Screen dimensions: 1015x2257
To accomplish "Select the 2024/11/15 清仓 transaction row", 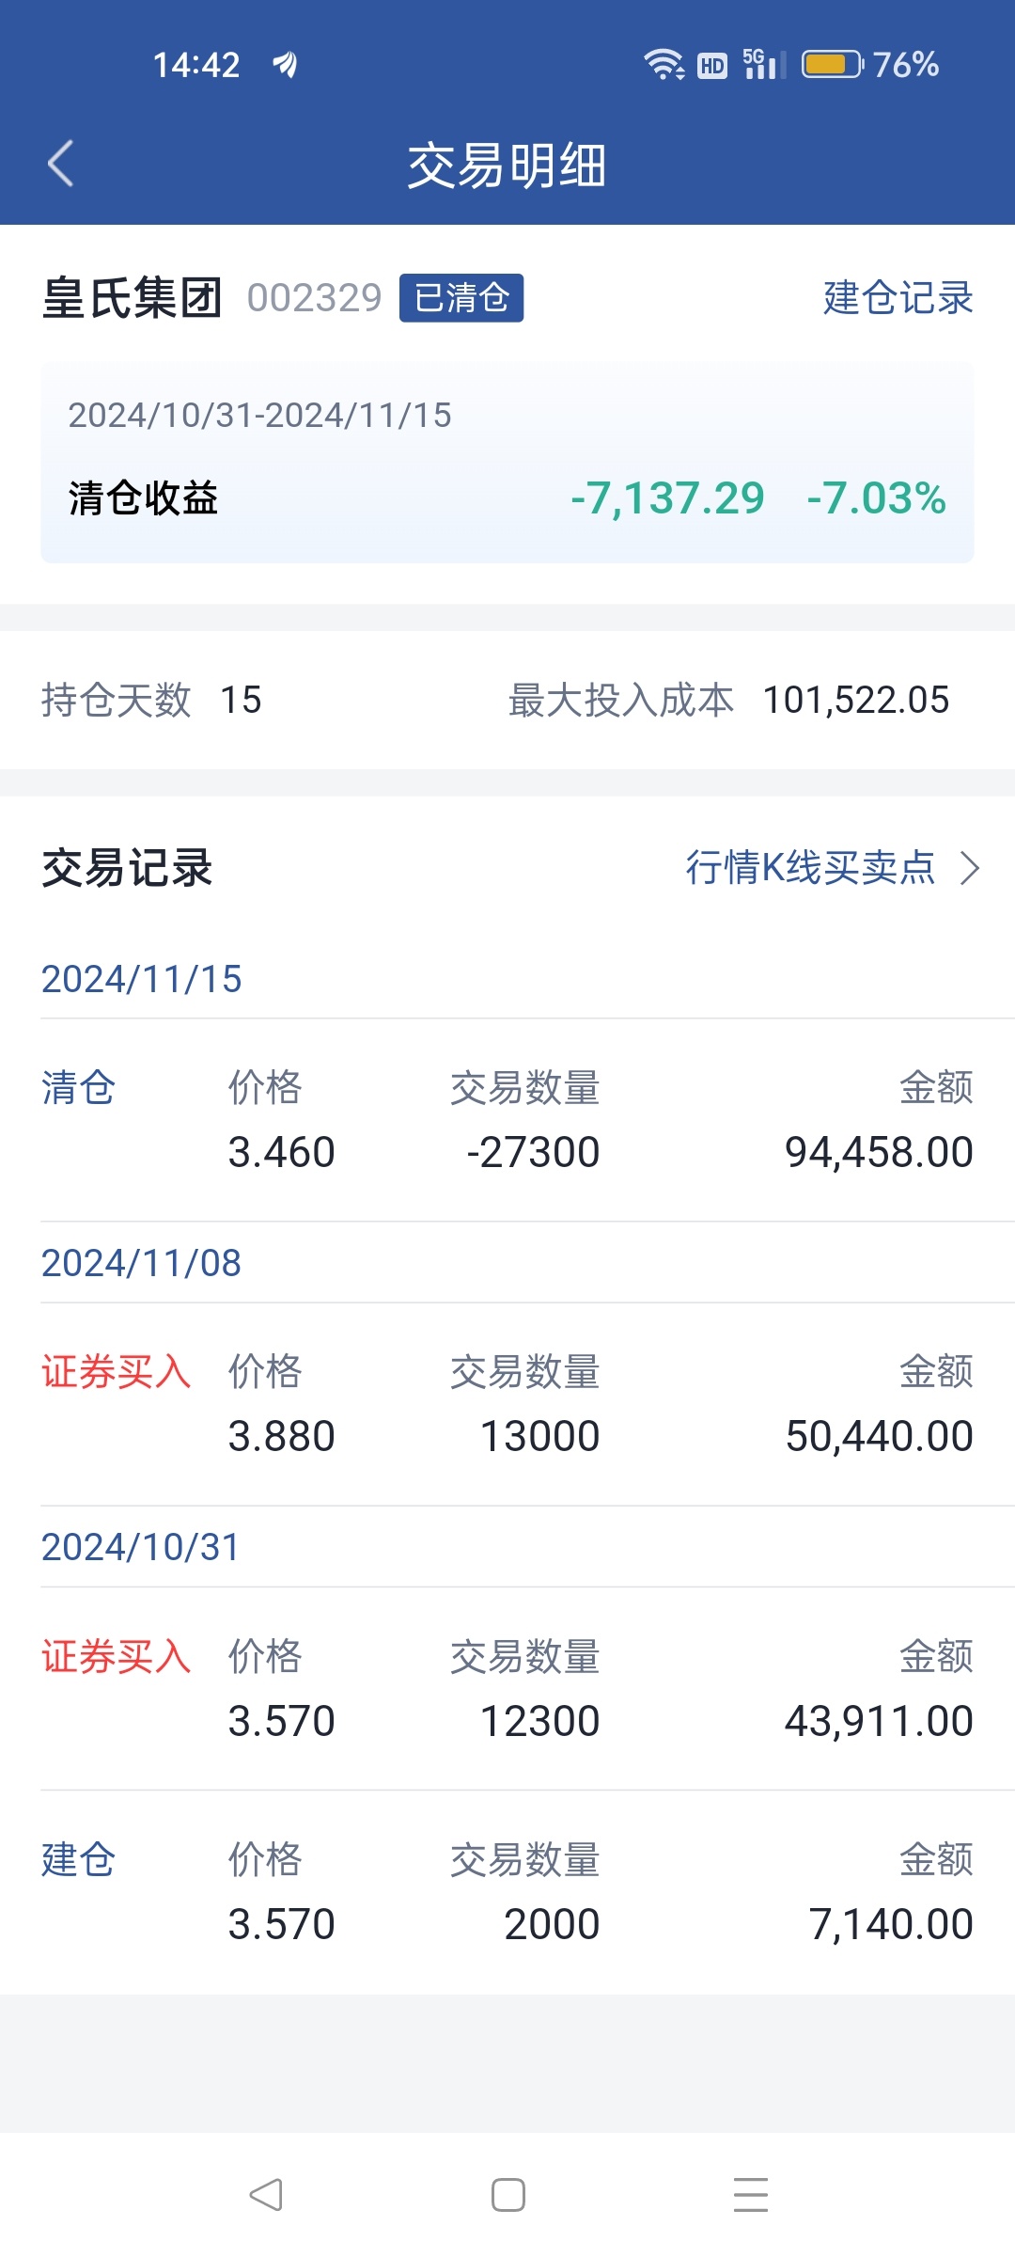I will tap(507, 1120).
